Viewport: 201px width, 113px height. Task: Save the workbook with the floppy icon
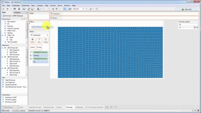coord(15,9)
